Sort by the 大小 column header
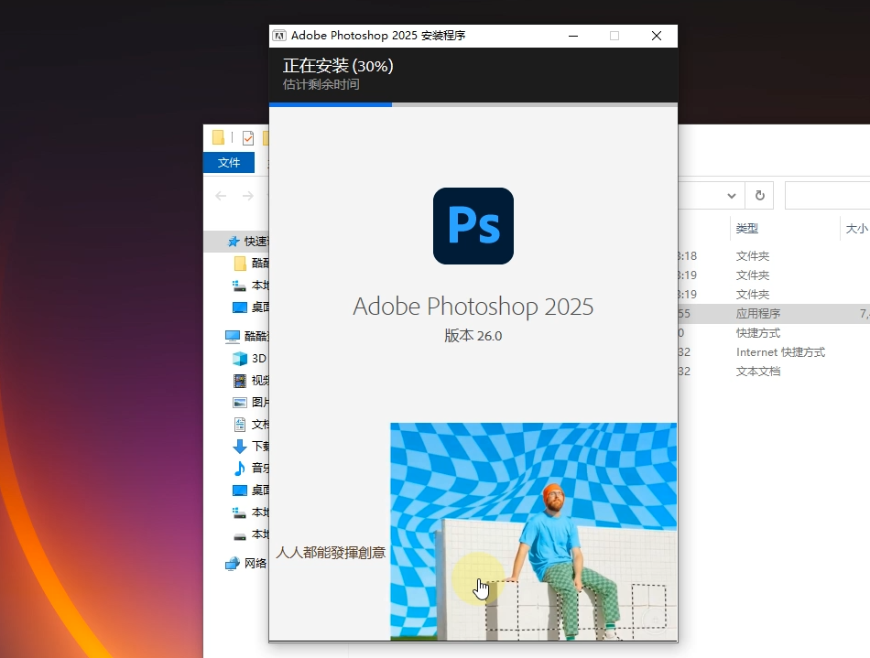870x658 pixels. click(x=855, y=229)
